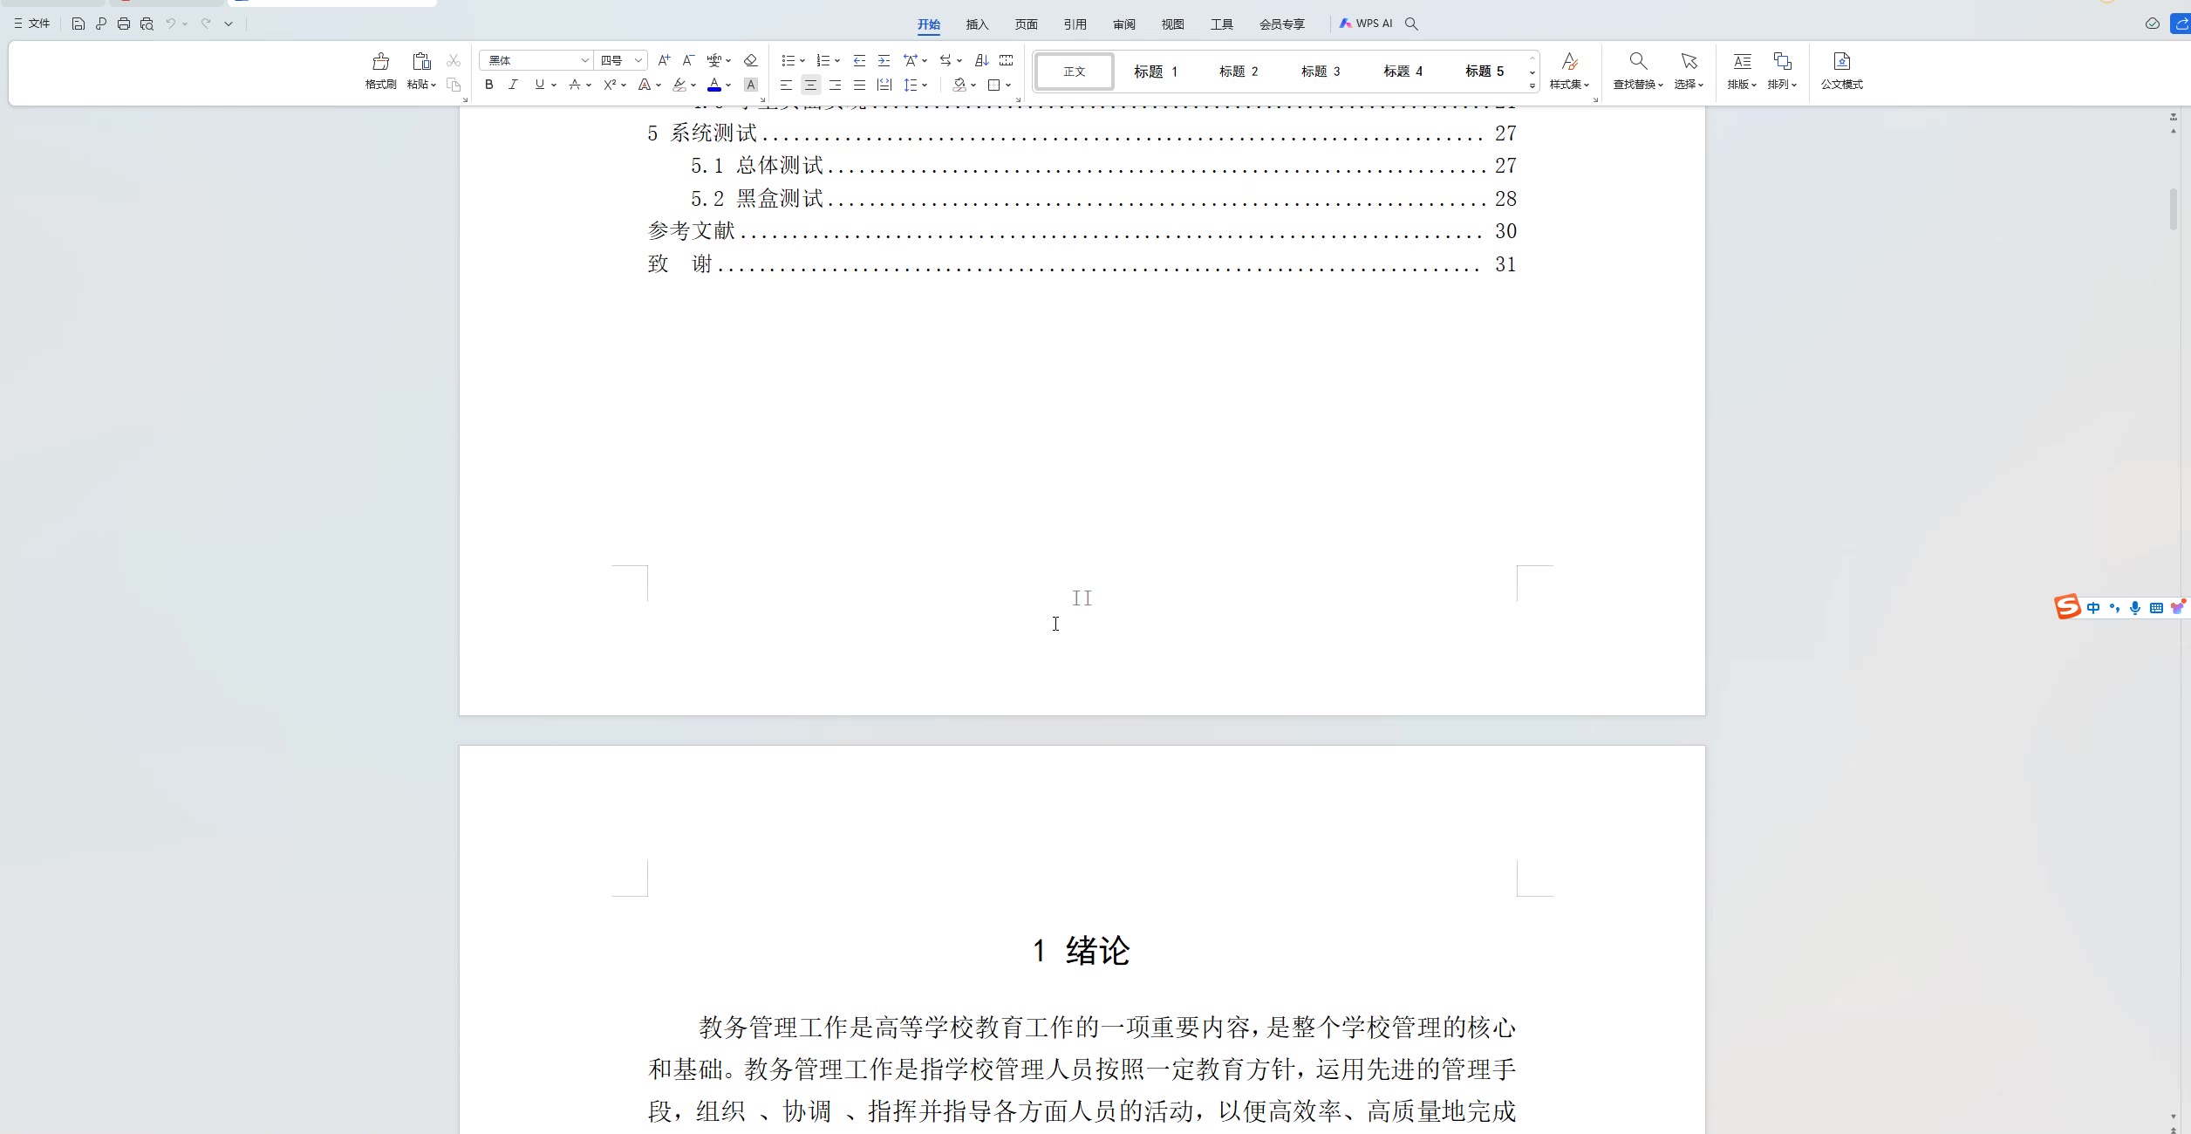The width and height of the screenshot is (2191, 1134).
Task: Click the clear formatting eraser icon
Action: [x=750, y=60]
